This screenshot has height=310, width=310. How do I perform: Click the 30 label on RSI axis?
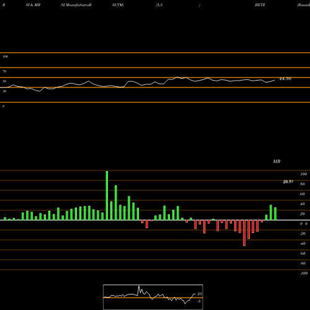tap(4, 91)
